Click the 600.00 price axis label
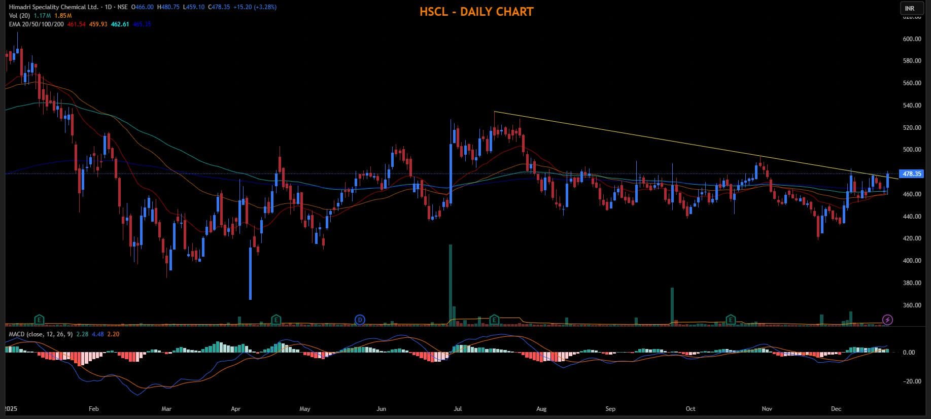 [x=912, y=39]
